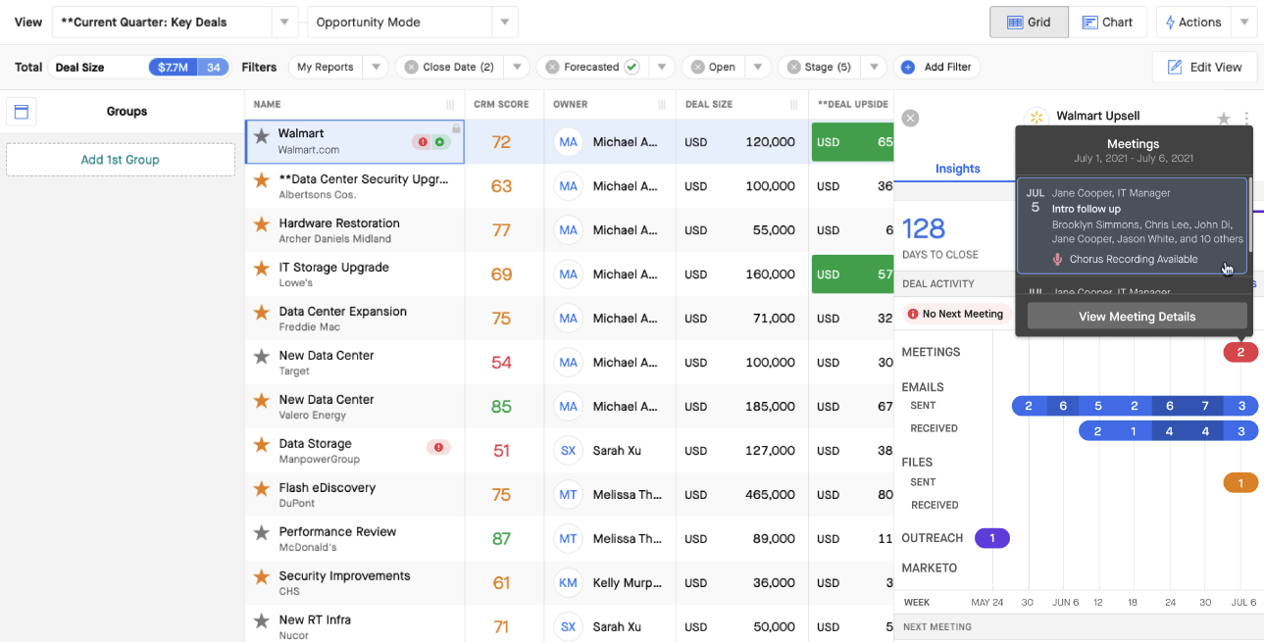Click the Flash eDiscovery deal size 465,000
Viewport: 1264px width, 642px height.
[770, 495]
